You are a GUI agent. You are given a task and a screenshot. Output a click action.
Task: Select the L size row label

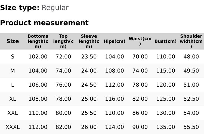13,85
